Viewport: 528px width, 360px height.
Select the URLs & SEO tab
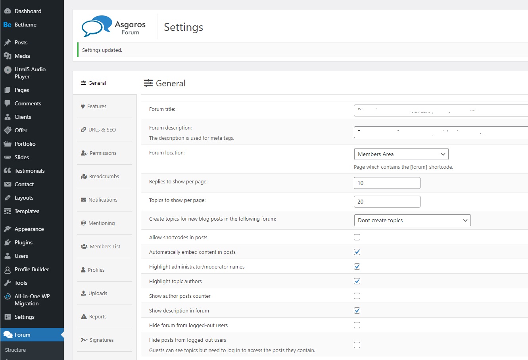tap(102, 130)
